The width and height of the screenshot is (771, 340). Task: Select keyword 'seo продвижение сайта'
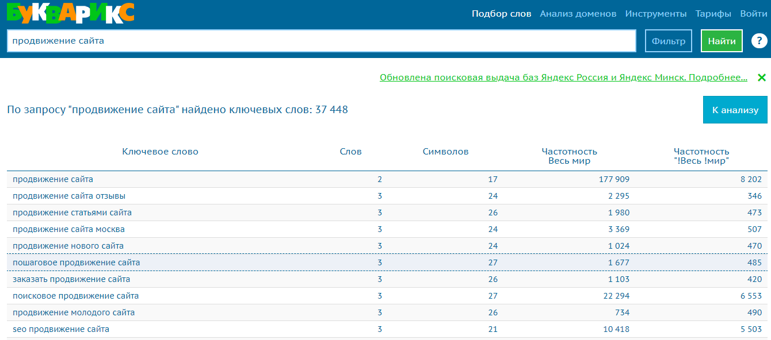coord(61,329)
